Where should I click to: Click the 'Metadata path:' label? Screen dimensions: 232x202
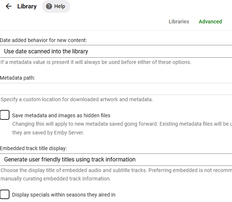coord(18,78)
